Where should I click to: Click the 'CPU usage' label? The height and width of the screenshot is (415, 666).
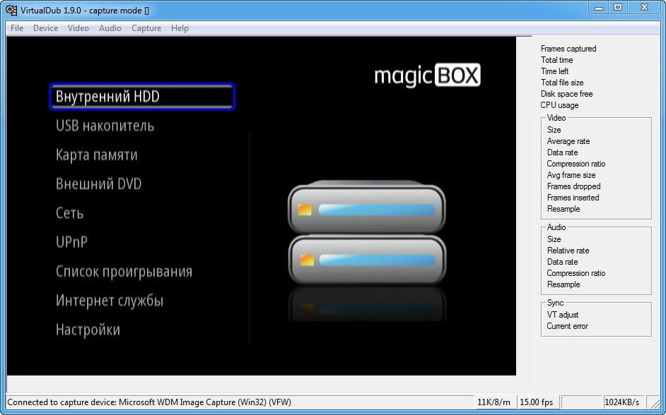click(559, 105)
